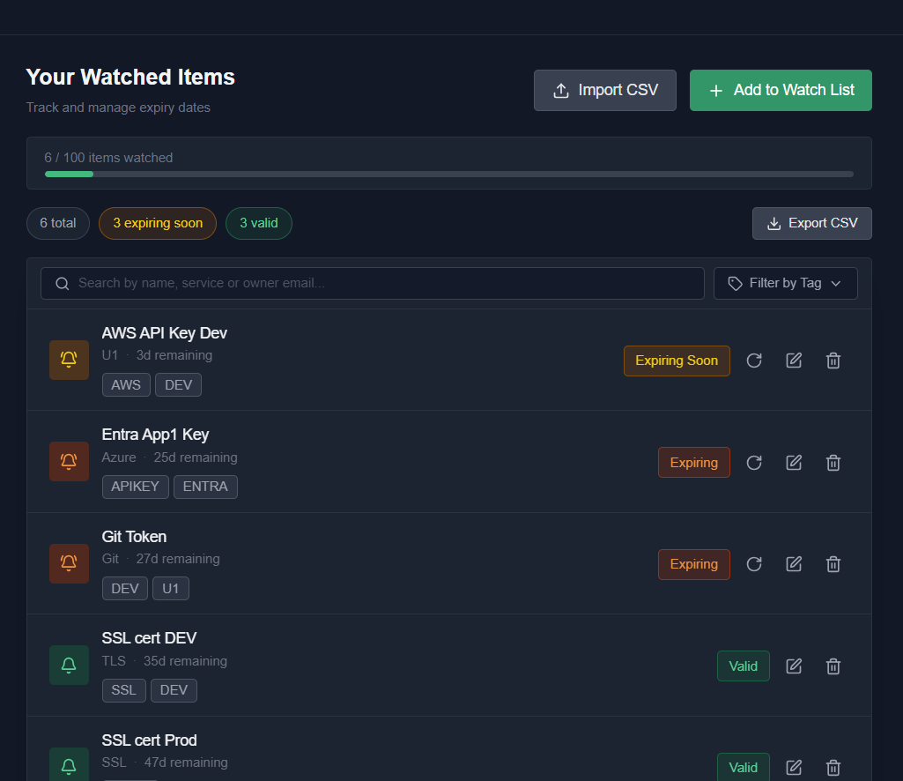Refresh the AWS API Key Dev item
903x781 pixels.
(753, 360)
